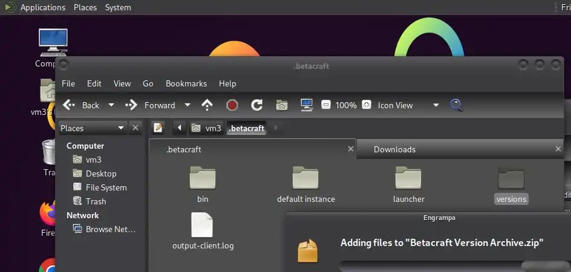Select the vm3 path bar button
The width and height of the screenshot is (571, 272).
click(x=206, y=128)
